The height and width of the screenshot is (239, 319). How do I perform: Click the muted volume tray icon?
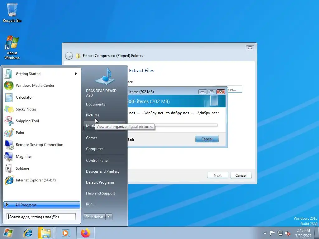(x=288, y=233)
